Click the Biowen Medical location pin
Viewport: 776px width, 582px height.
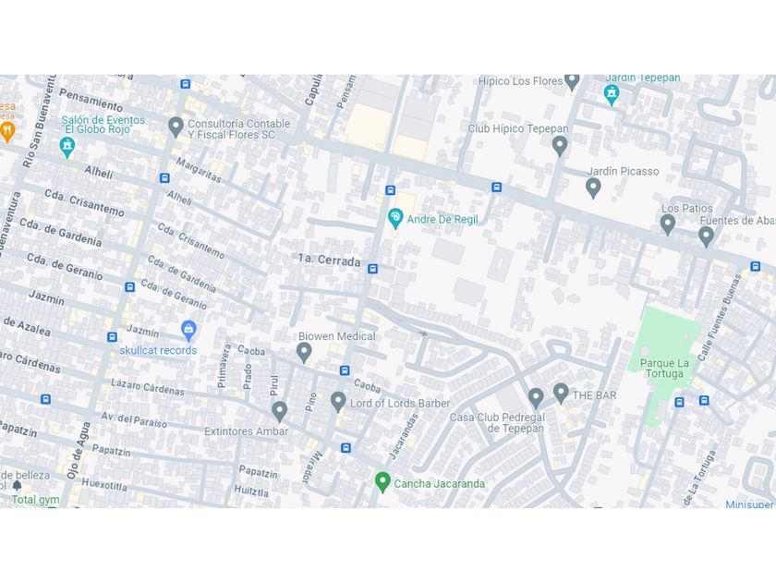click(304, 353)
